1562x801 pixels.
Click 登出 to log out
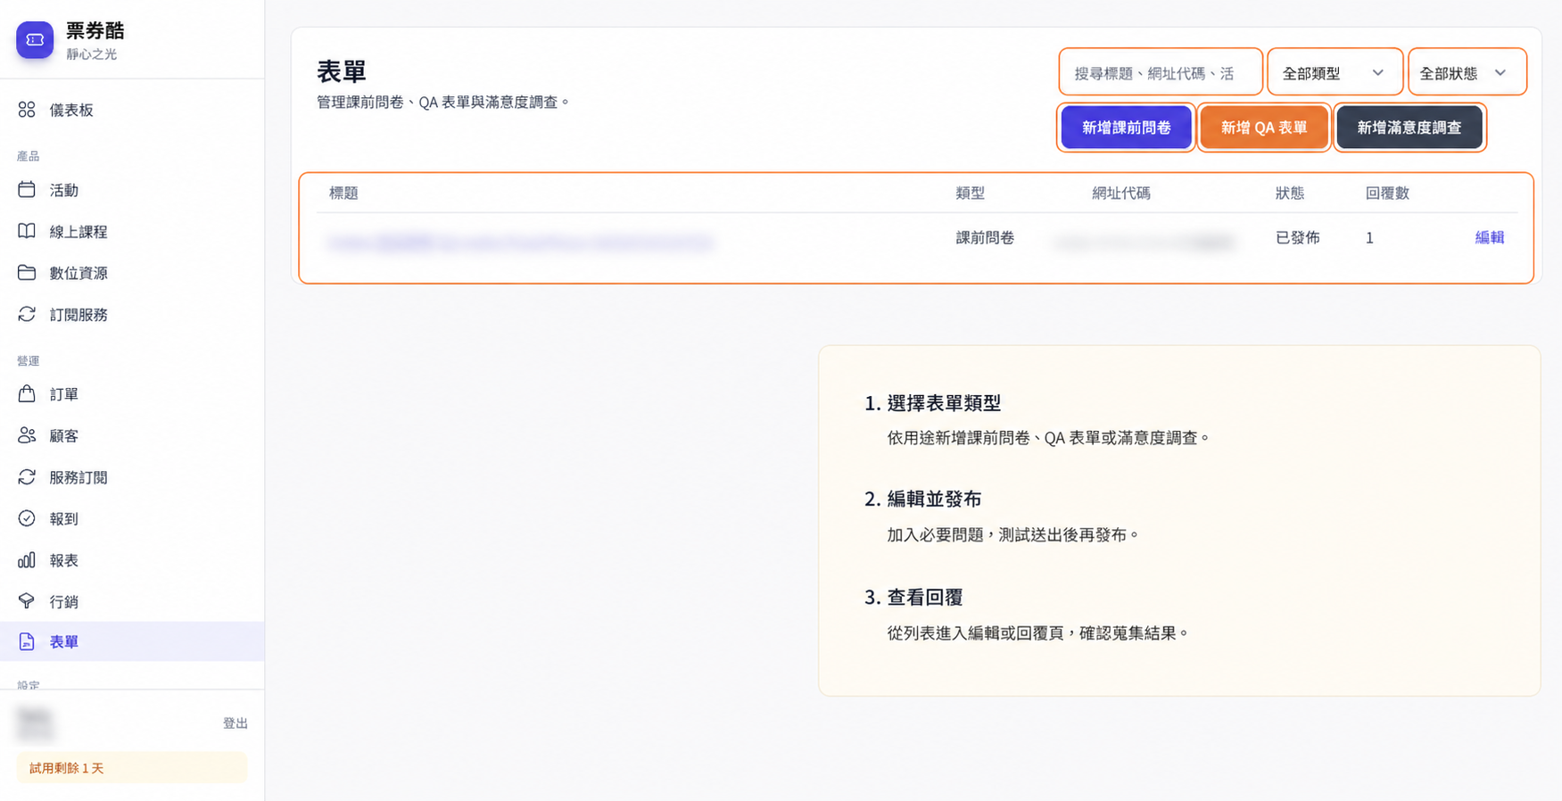pyautogui.click(x=236, y=723)
